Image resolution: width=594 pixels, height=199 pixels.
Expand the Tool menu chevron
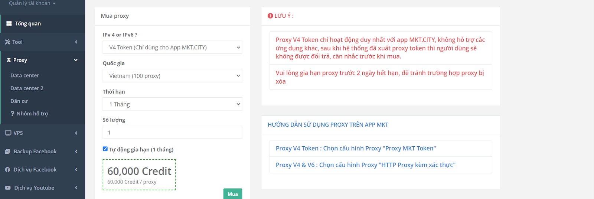tap(76, 42)
